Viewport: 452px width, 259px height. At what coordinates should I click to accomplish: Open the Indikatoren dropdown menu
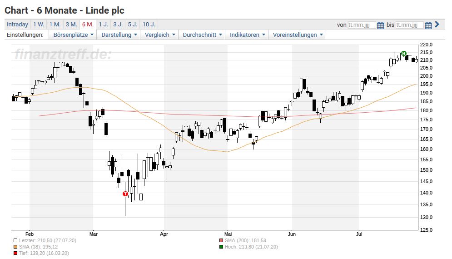(247, 35)
